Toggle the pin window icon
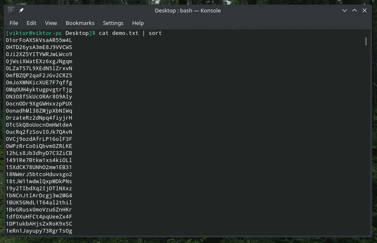The height and width of the screenshot is (243, 377). pos(22,10)
